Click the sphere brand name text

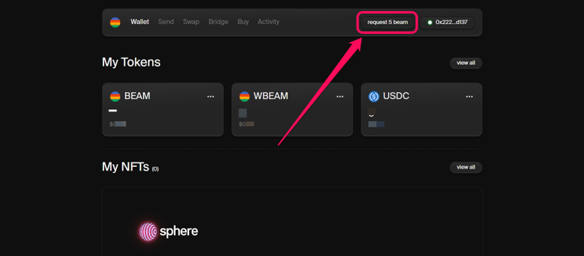[x=179, y=232]
